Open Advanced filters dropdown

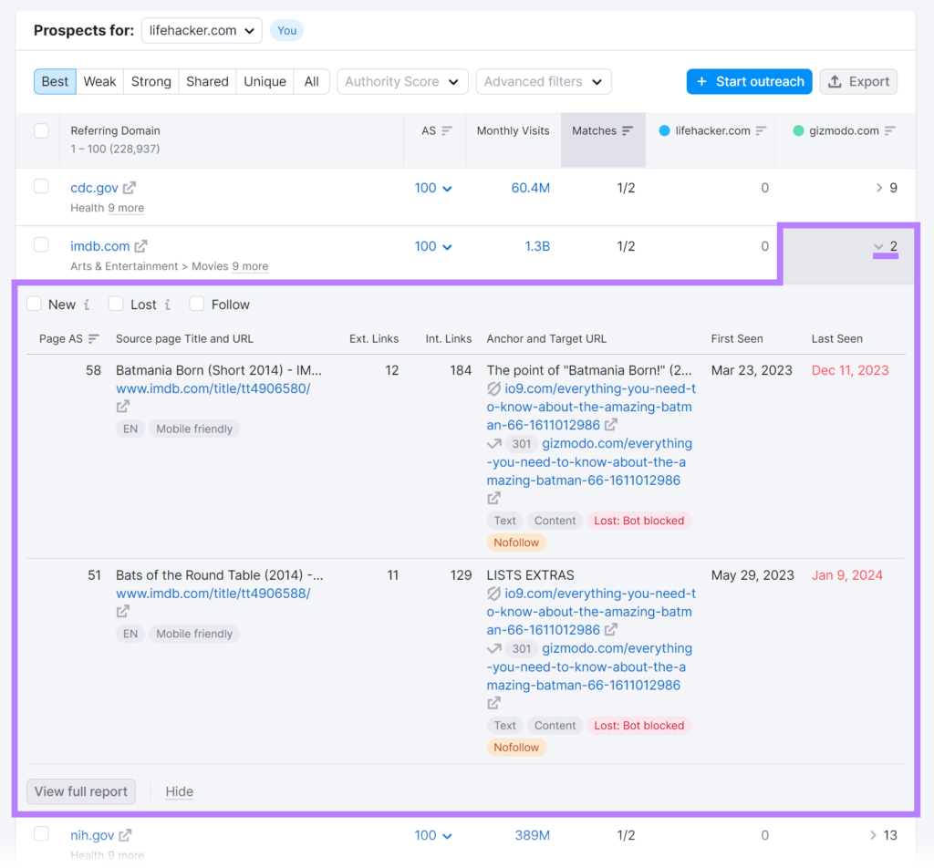click(x=544, y=81)
